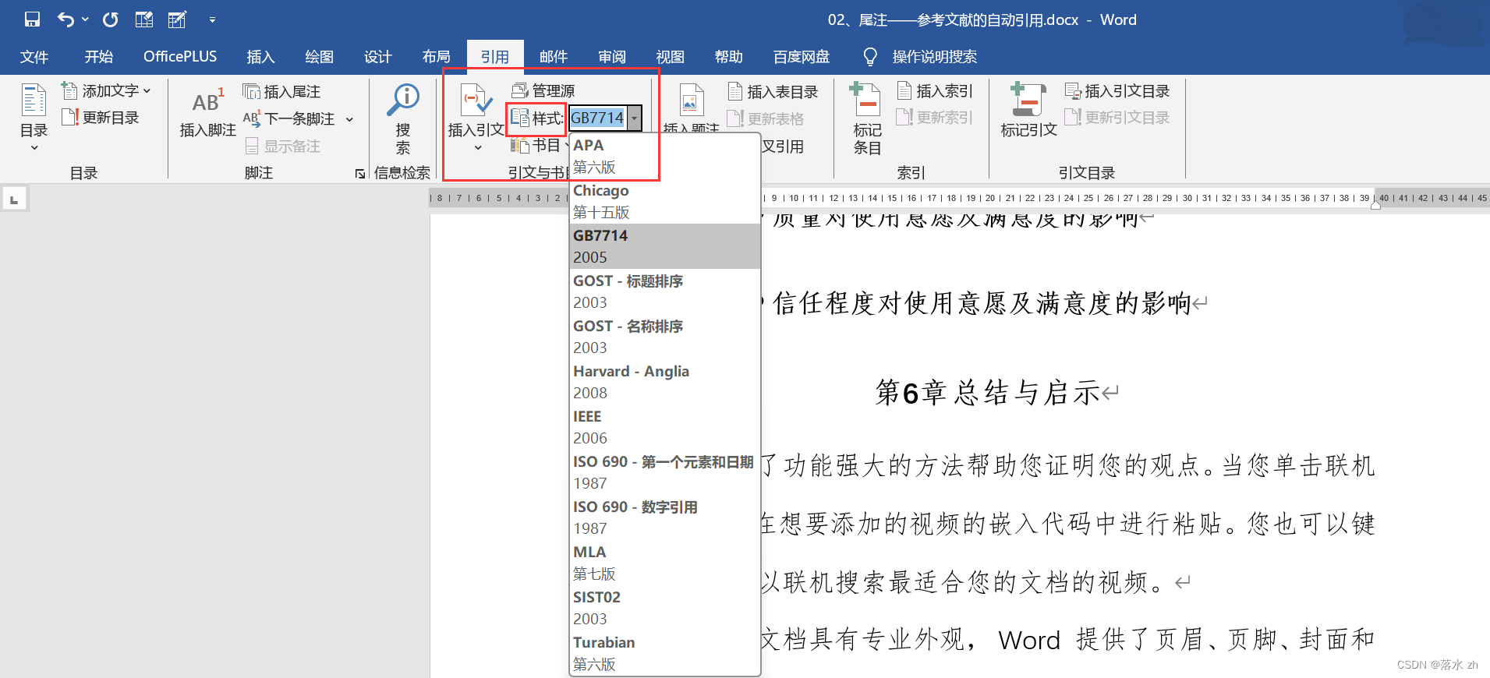Click the Insert Caption icon
The image size is (1490, 678).
coord(691,100)
